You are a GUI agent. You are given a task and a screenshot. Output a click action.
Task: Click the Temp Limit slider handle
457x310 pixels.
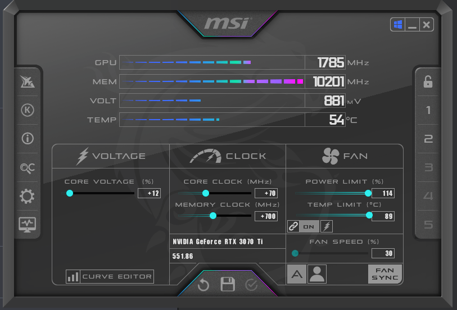(x=369, y=216)
